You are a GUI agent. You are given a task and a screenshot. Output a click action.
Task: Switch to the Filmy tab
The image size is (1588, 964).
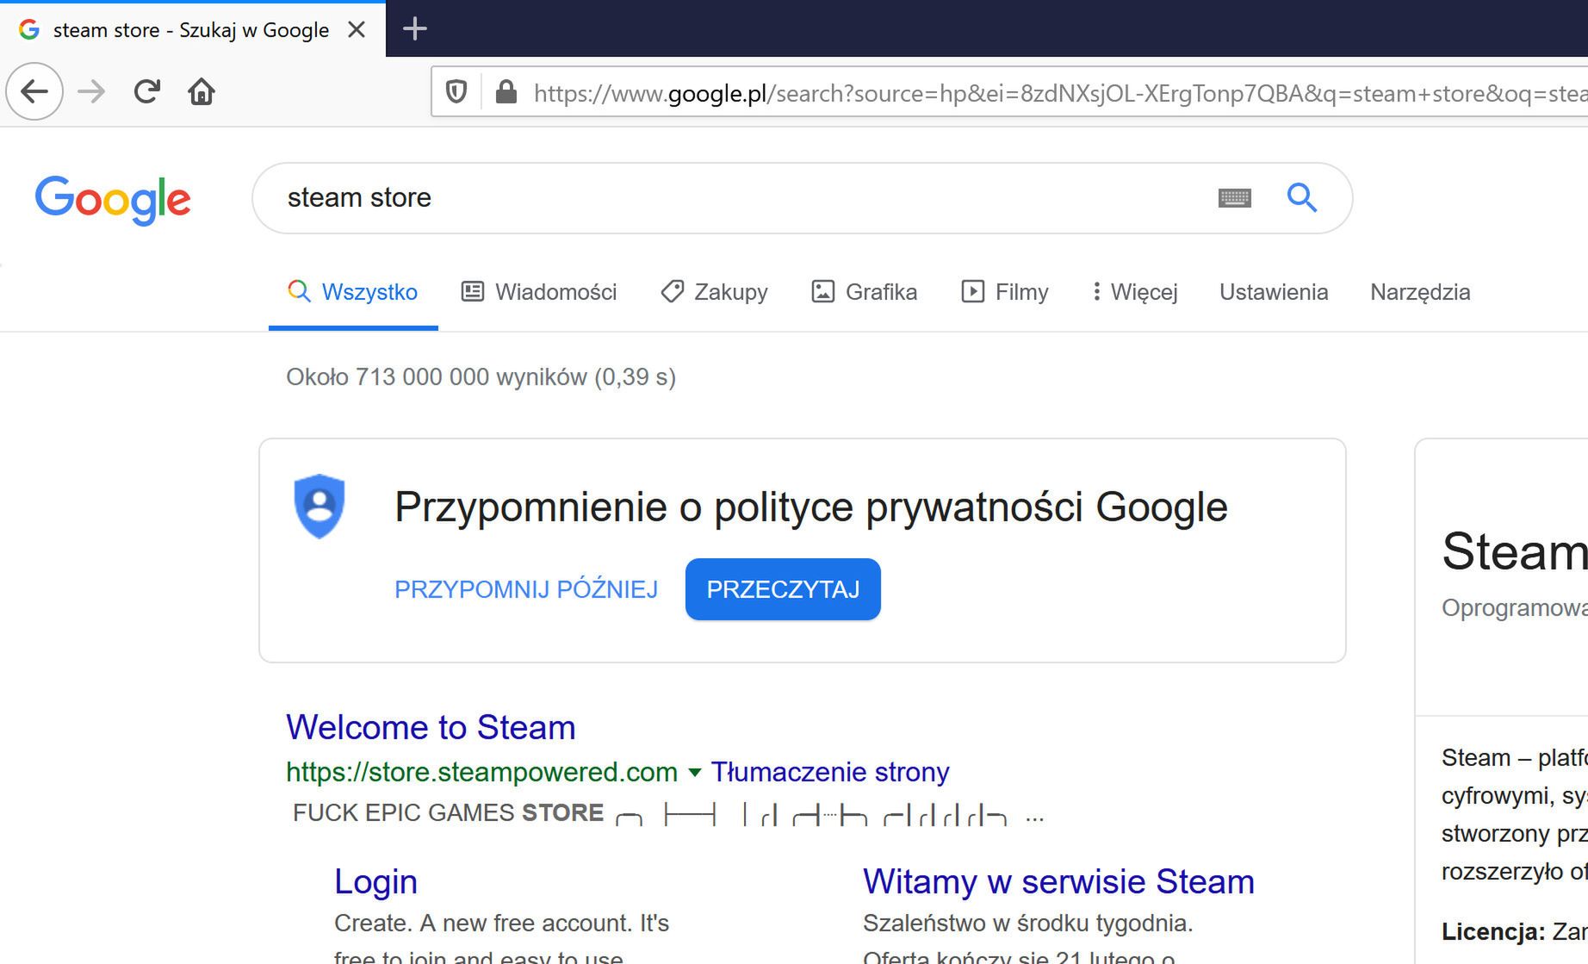[1005, 292]
